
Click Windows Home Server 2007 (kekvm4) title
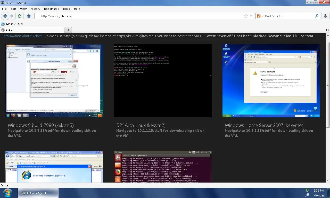point(264,125)
